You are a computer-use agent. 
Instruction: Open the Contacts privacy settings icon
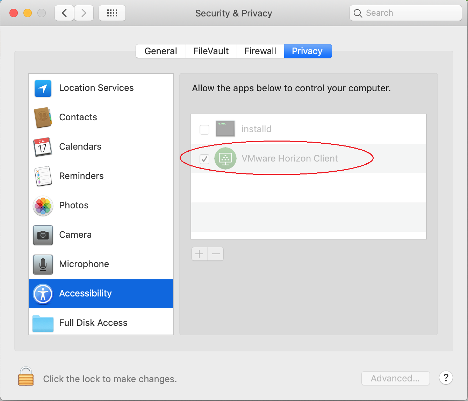43,118
